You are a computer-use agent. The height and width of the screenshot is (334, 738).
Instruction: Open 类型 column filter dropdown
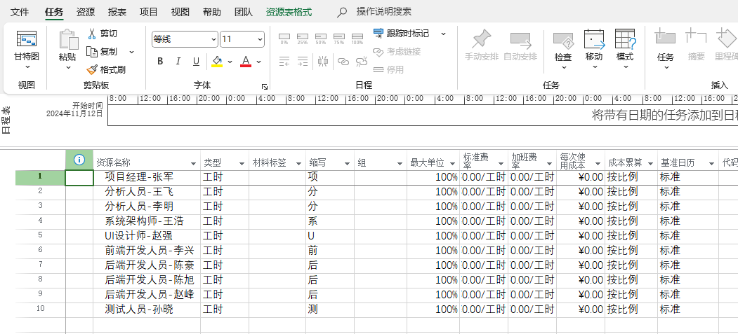point(242,164)
